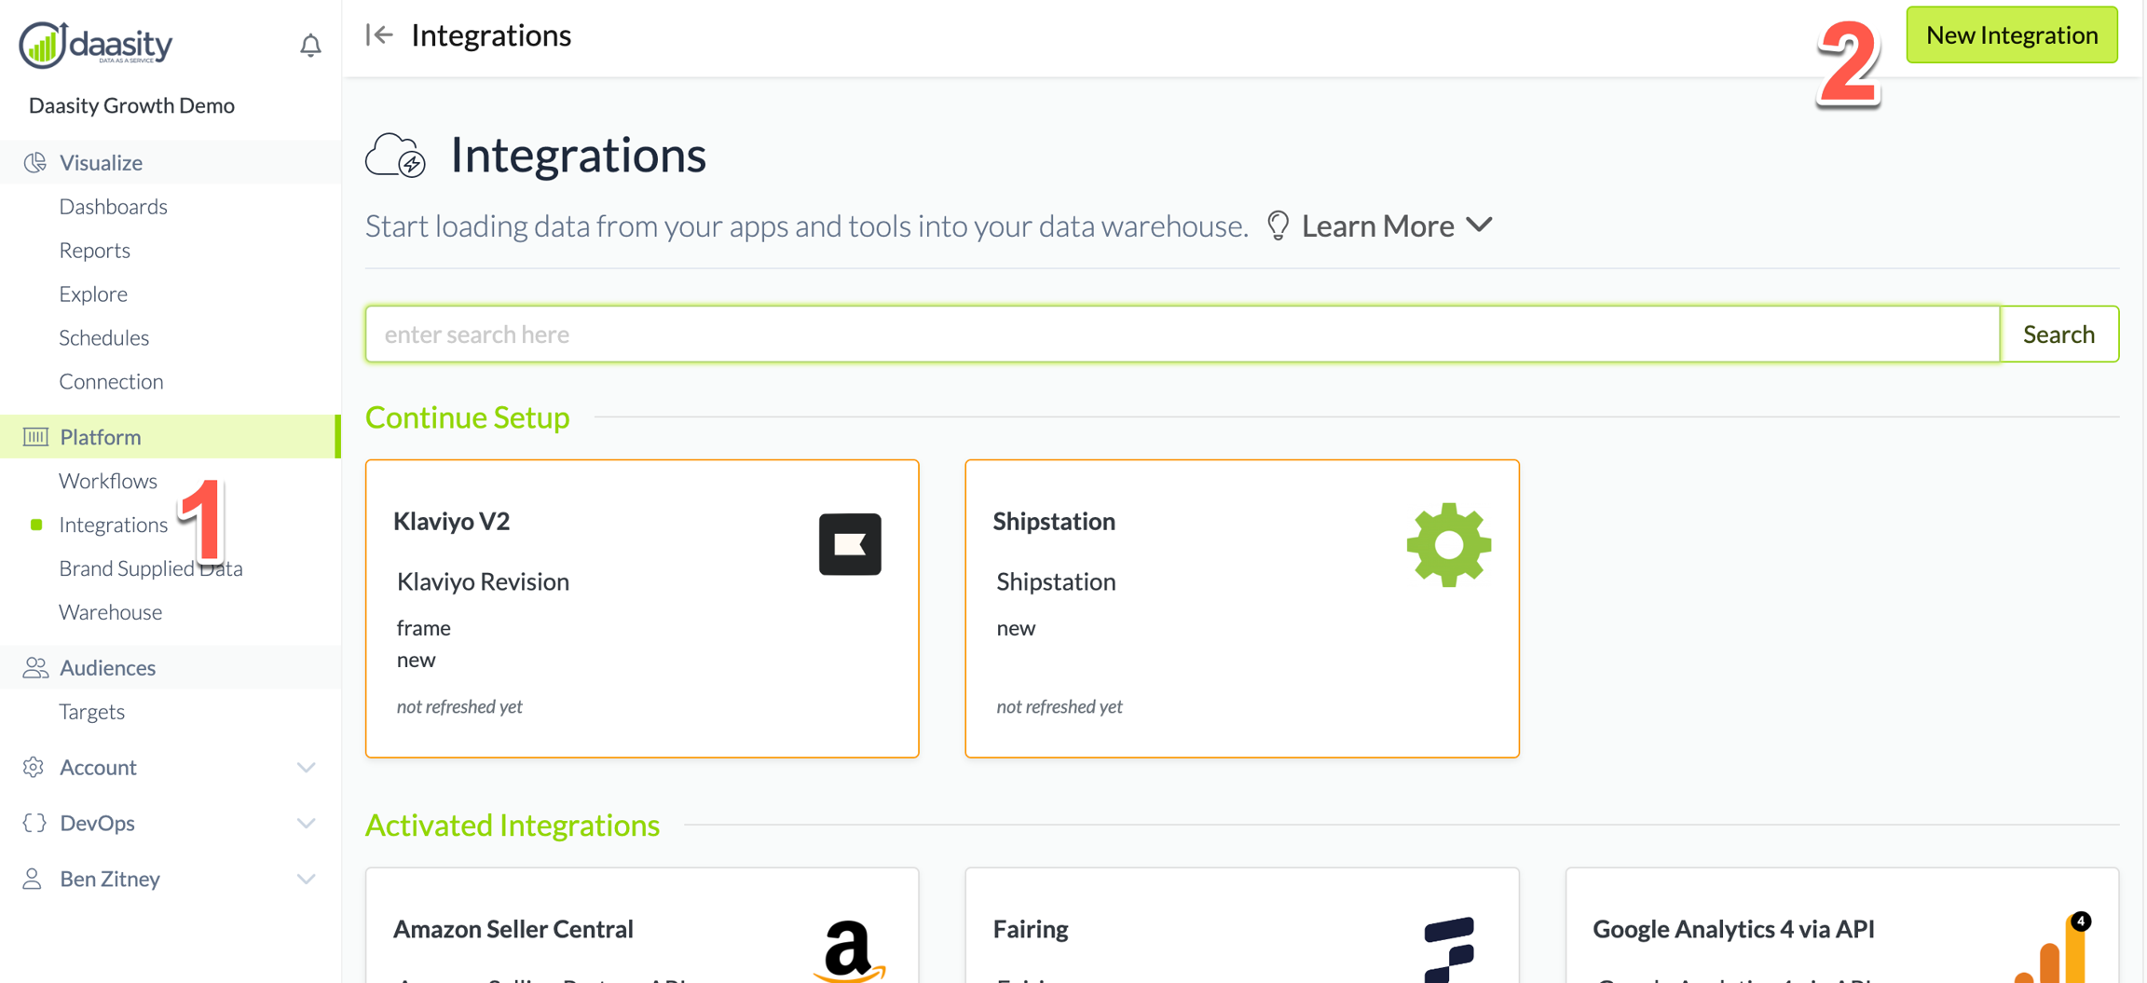This screenshot has height=983, width=2147.
Task: Click the Shipstation green gear icon
Action: click(1448, 545)
